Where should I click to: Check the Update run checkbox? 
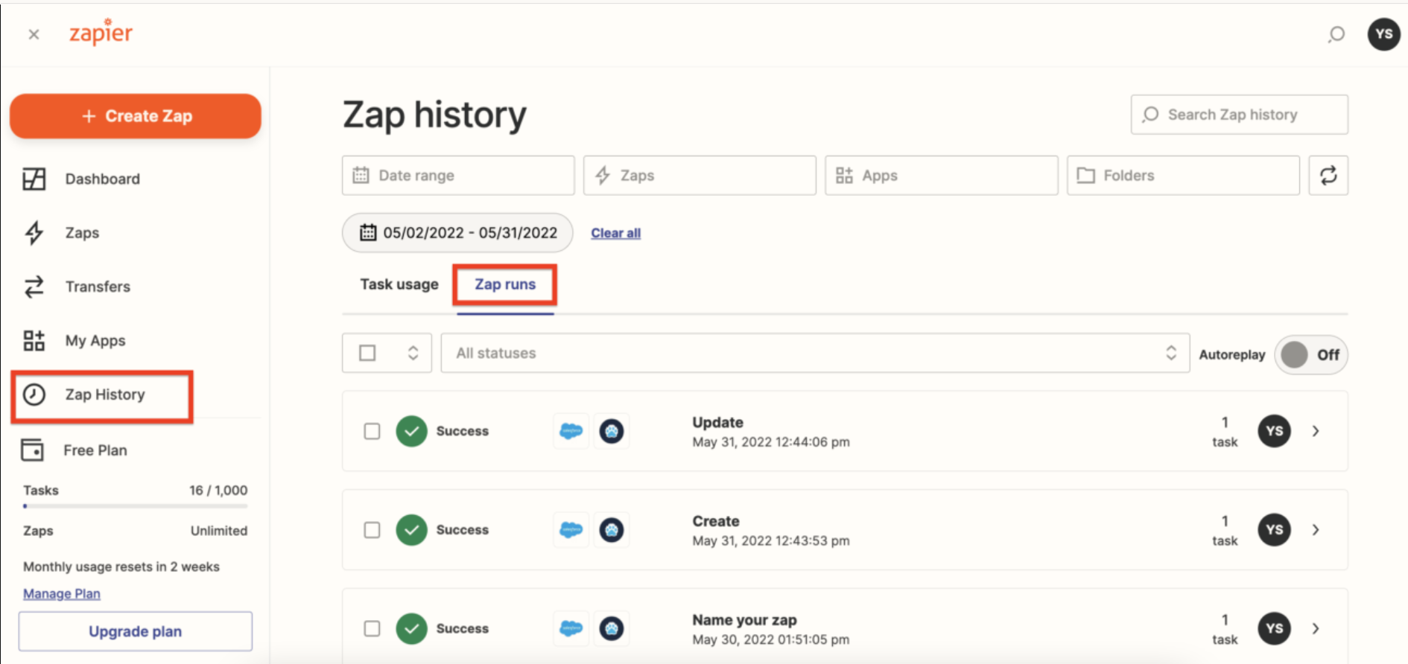372,431
